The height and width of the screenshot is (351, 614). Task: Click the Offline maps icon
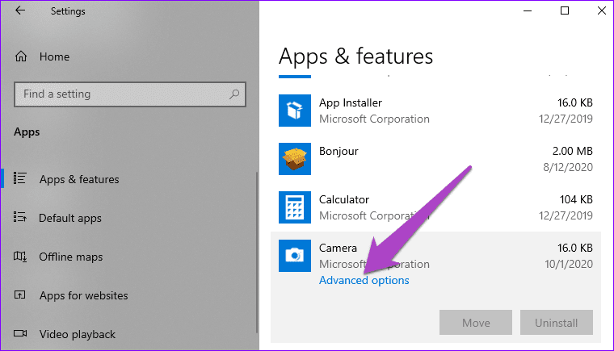pyautogui.click(x=20, y=257)
